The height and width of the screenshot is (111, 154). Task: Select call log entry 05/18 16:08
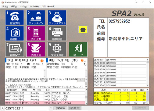tap(120, 66)
